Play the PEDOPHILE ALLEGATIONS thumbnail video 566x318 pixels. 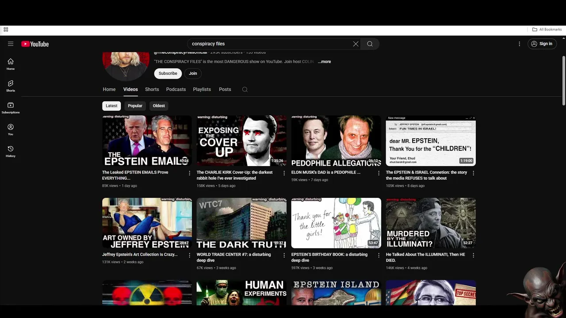(x=336, y=141)
